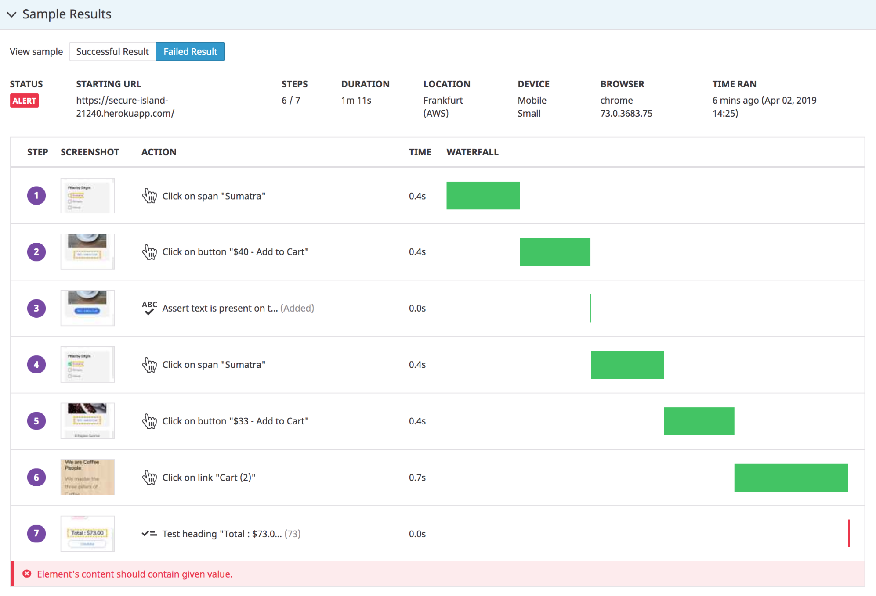
Task: Select the Failed Result tab
Action: (190, 51)
